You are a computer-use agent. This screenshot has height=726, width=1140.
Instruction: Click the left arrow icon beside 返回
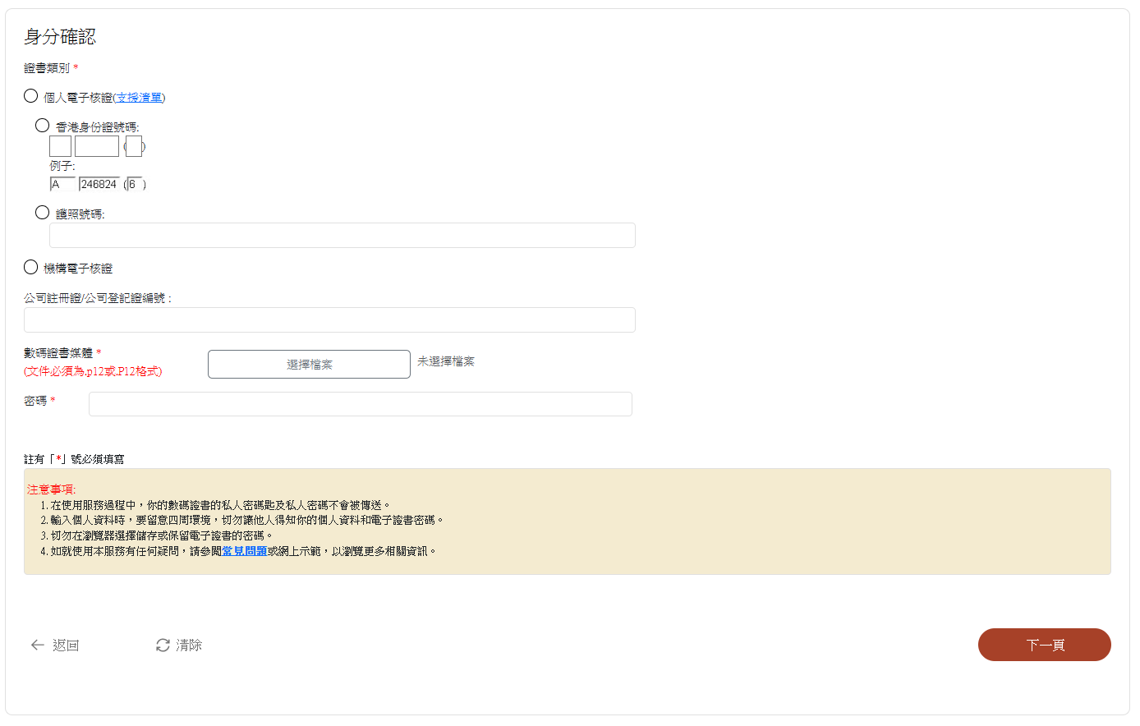tap(37, 646)
